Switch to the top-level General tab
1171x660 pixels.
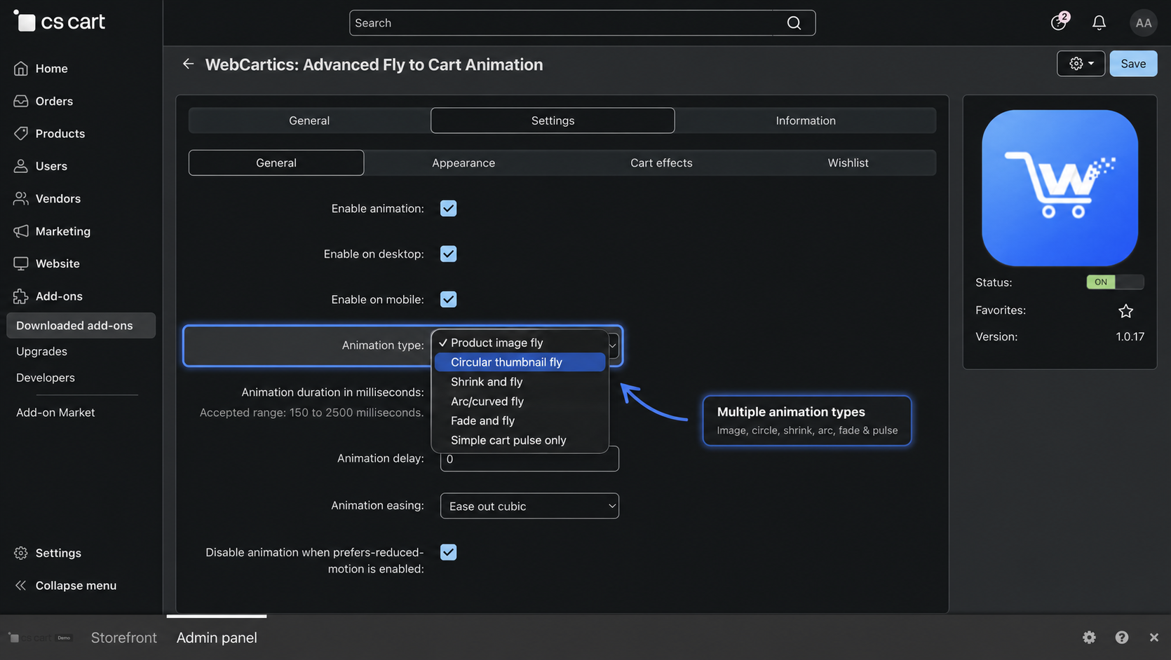(309, 121)
